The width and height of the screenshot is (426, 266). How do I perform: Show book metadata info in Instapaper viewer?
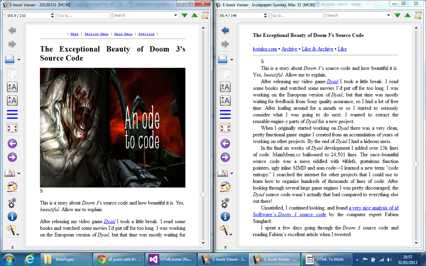pos(225,217)
